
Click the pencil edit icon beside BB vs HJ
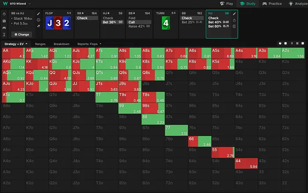(x=38, y=14)
